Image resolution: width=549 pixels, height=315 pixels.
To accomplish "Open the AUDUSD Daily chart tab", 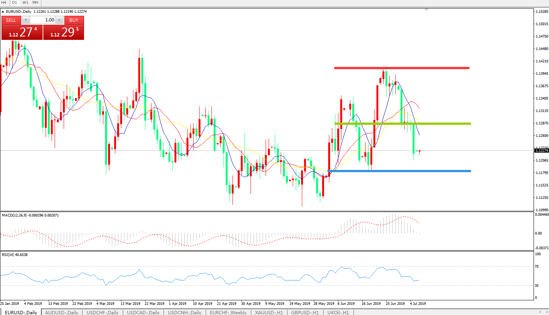I will 61,312.
